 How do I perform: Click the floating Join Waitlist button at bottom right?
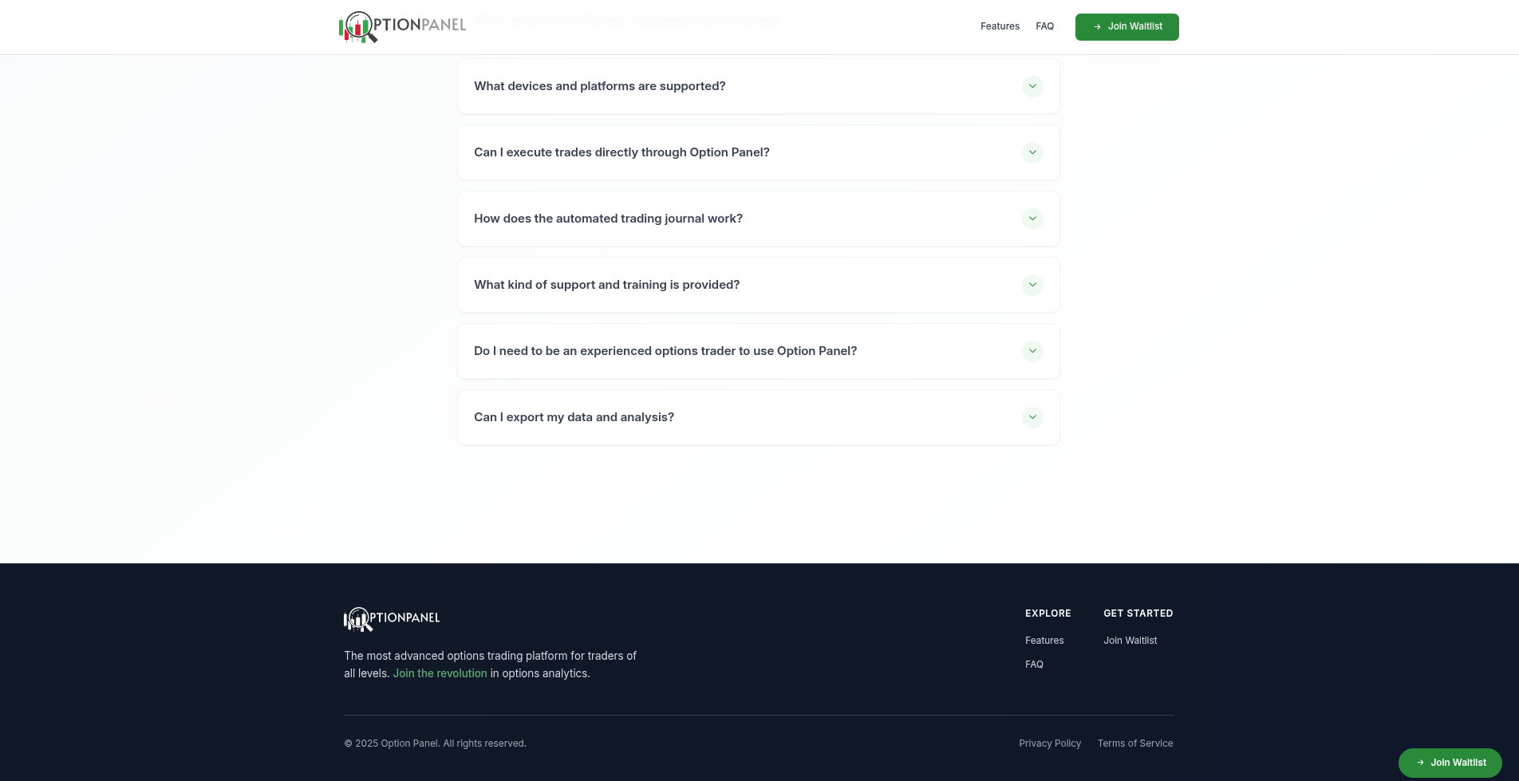coord(1450,763)
